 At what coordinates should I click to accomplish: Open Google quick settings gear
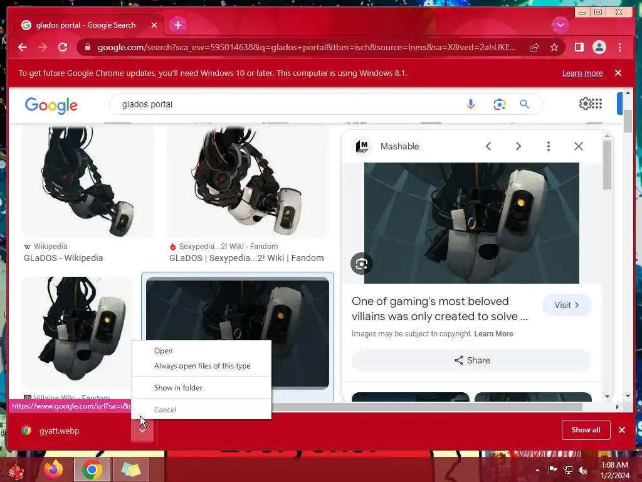tap(584, 104)
